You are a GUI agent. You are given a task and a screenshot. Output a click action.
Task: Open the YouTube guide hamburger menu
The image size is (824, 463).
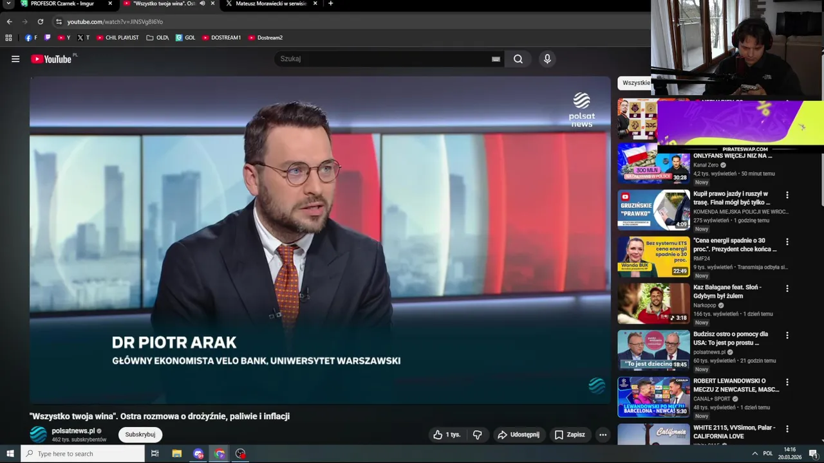click(x=15, y=59)
